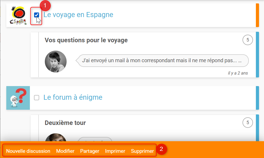264x158 pixels.
Task: Click the Deuxième tour author avatar
Action: click(56, 138)
